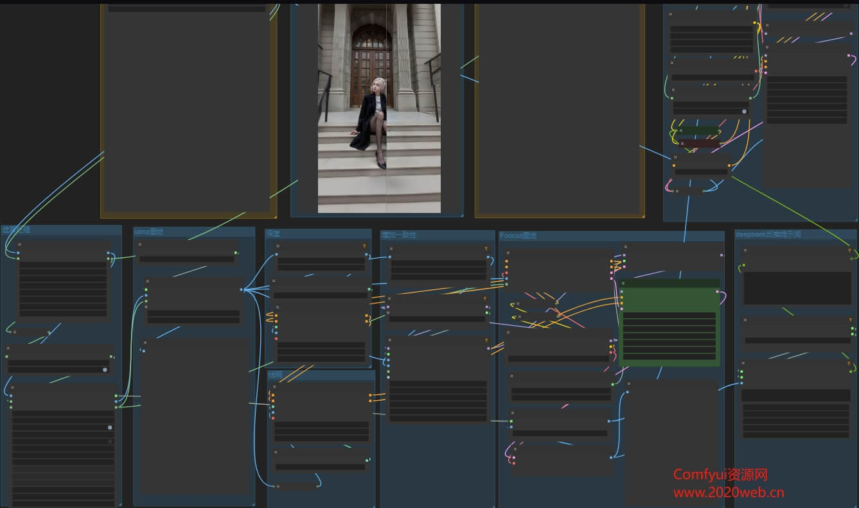
Task: Select the "增加一致性" group title
Action: pyautogui.click(x=399, y=235)
